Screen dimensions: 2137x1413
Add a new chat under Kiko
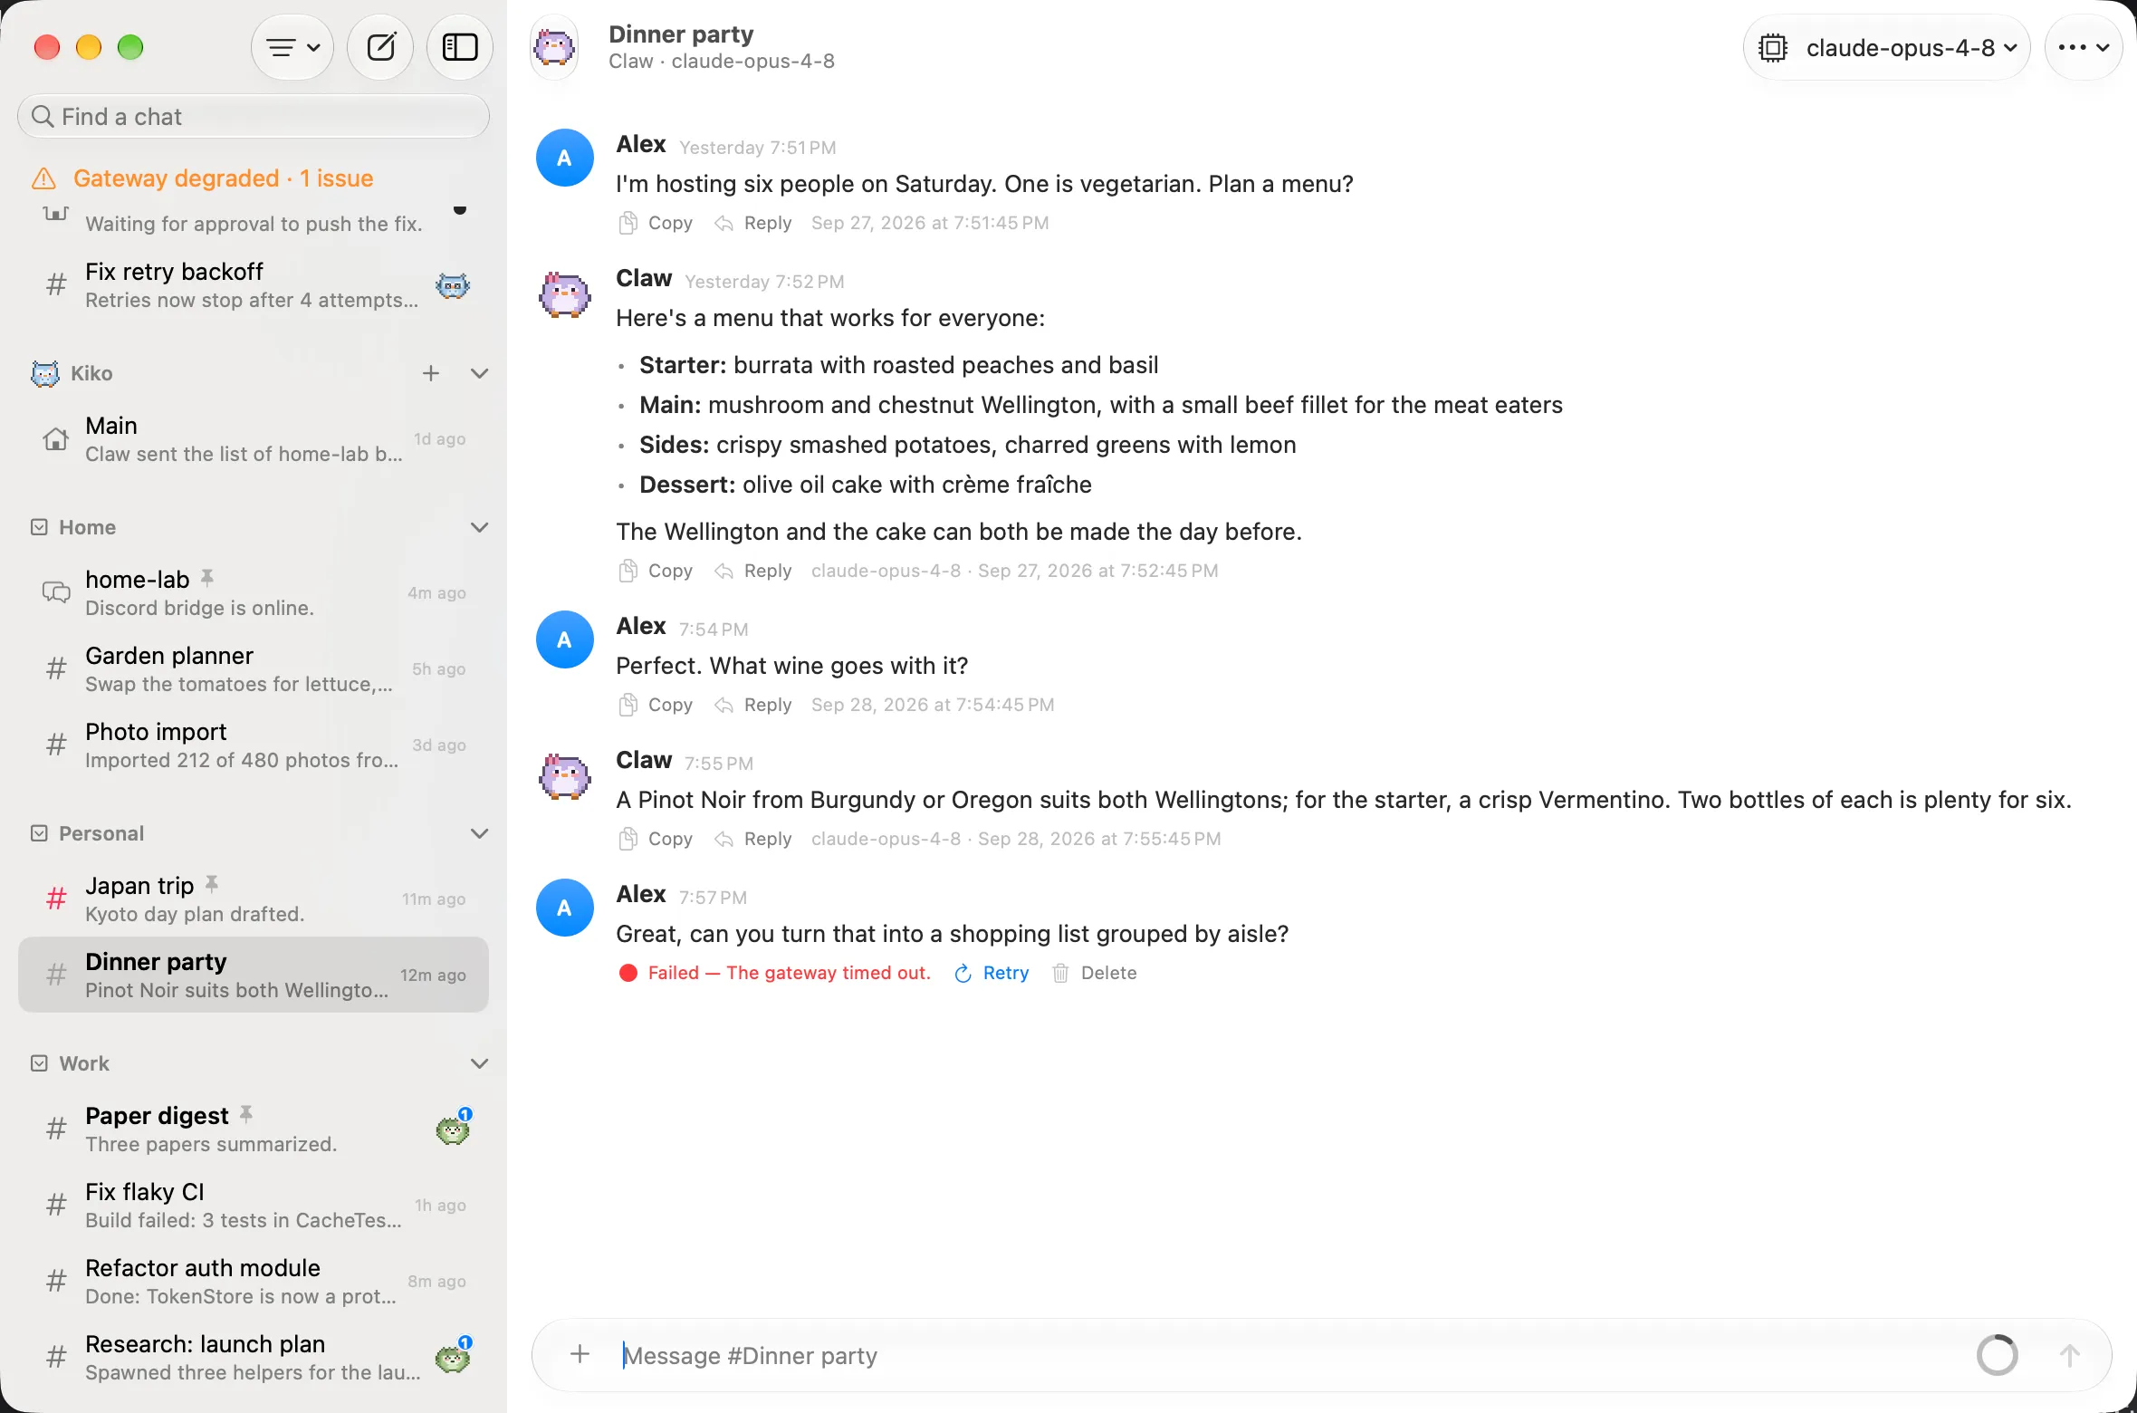[431, 373]
